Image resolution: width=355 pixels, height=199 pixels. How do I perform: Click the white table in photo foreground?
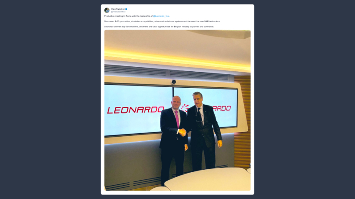tap(207, 180)
